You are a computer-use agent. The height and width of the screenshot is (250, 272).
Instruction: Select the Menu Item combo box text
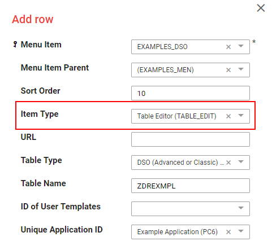162,47
